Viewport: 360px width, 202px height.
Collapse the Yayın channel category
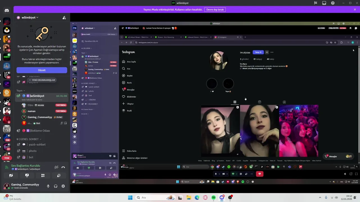point(21,91)
